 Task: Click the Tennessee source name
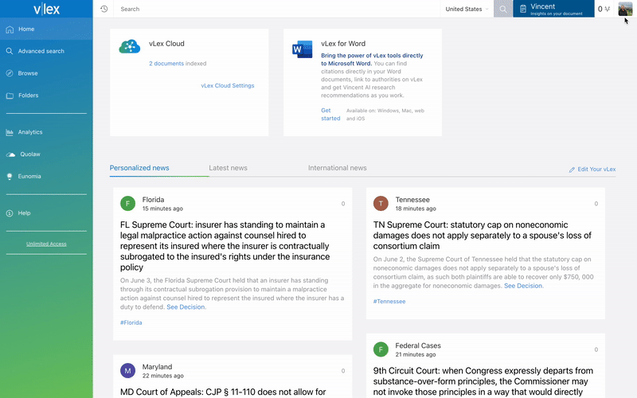pyautogui.click(x=412, y=200)
